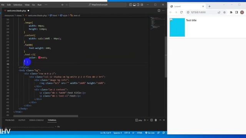Toggle primary sidebar layout icon
Image resolution: width=246 pixels, height=138 pixels.
pyautogui.click(x=131, y=5)
